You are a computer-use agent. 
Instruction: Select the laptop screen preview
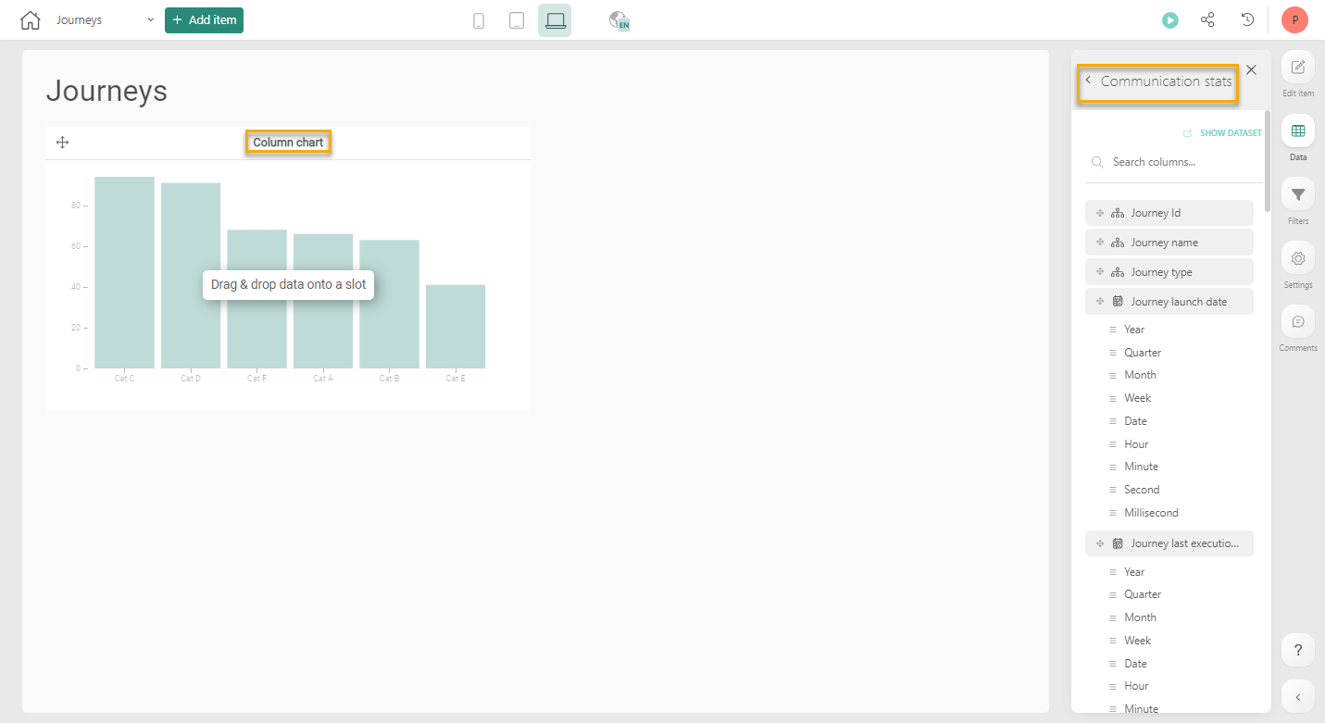[555, 20]
